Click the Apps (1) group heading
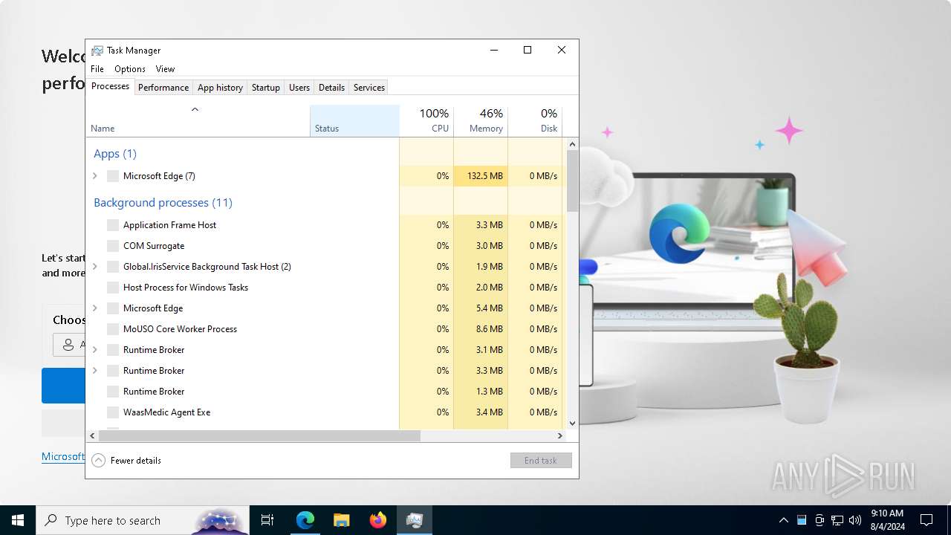951x535 pixels. [115, 154]
